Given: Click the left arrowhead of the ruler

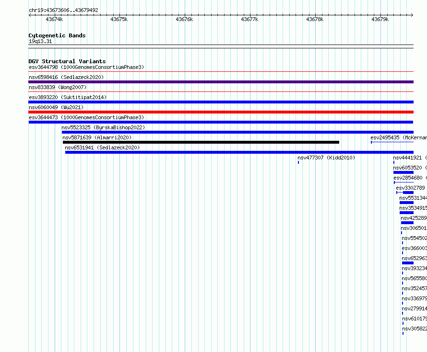Looking at the screenshot, I should click(x=30, y=15).
